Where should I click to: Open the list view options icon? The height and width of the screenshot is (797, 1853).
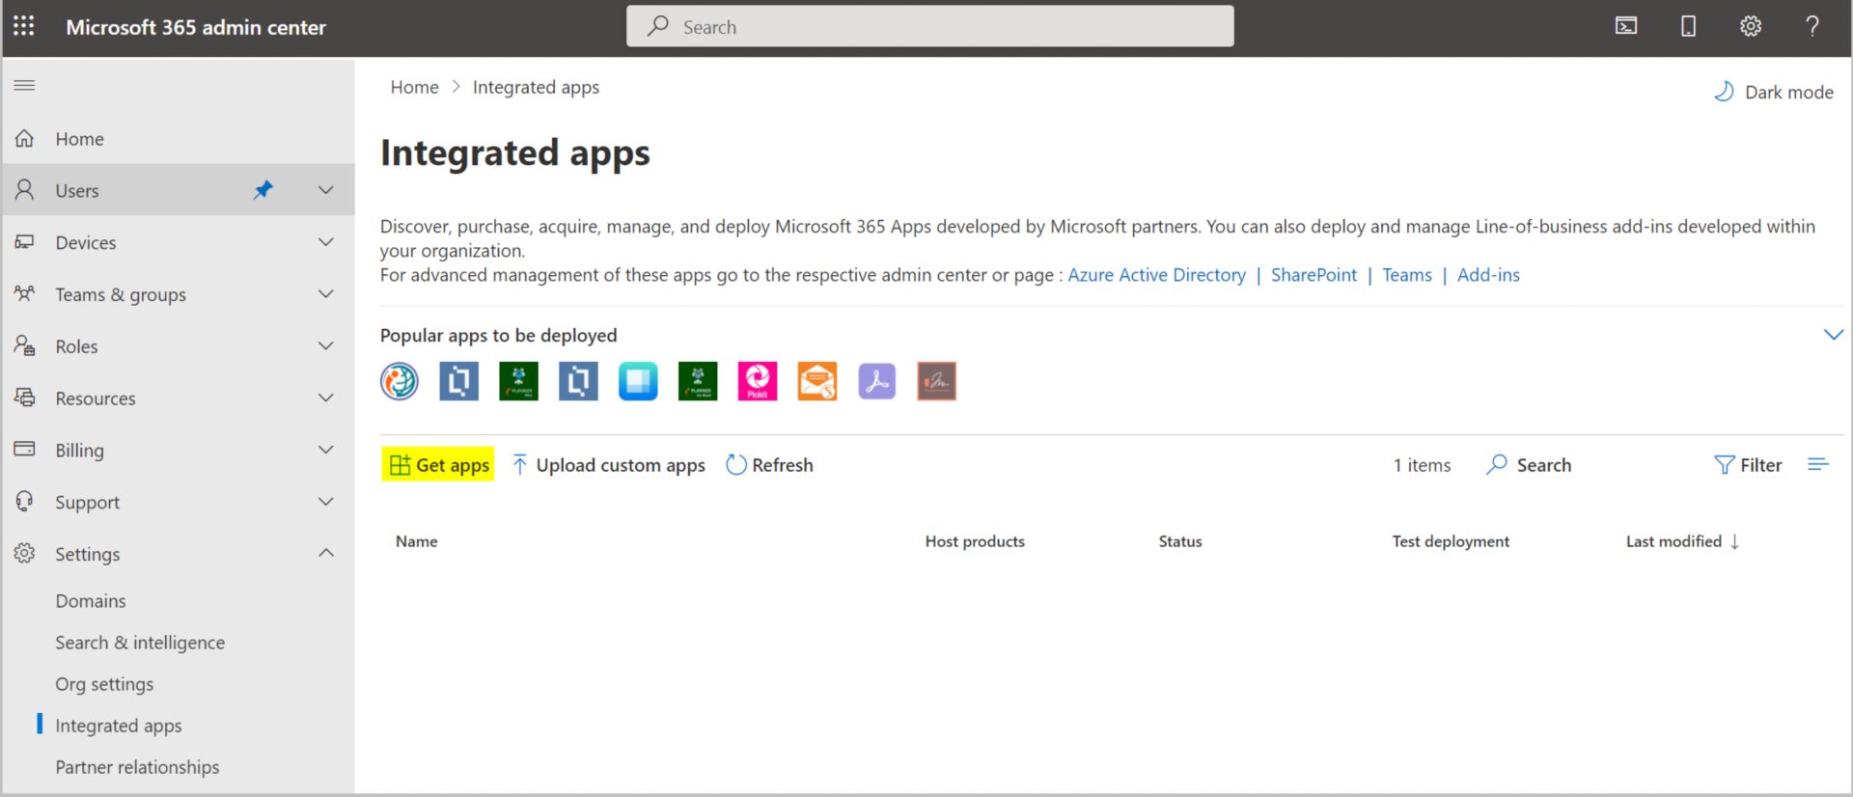tap(1818, 465)
